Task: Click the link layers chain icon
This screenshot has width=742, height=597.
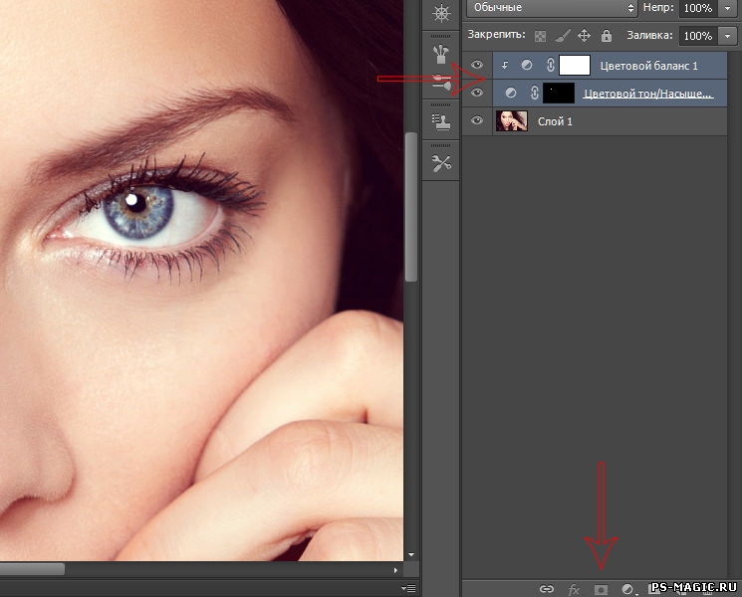Action: point(546,589)
